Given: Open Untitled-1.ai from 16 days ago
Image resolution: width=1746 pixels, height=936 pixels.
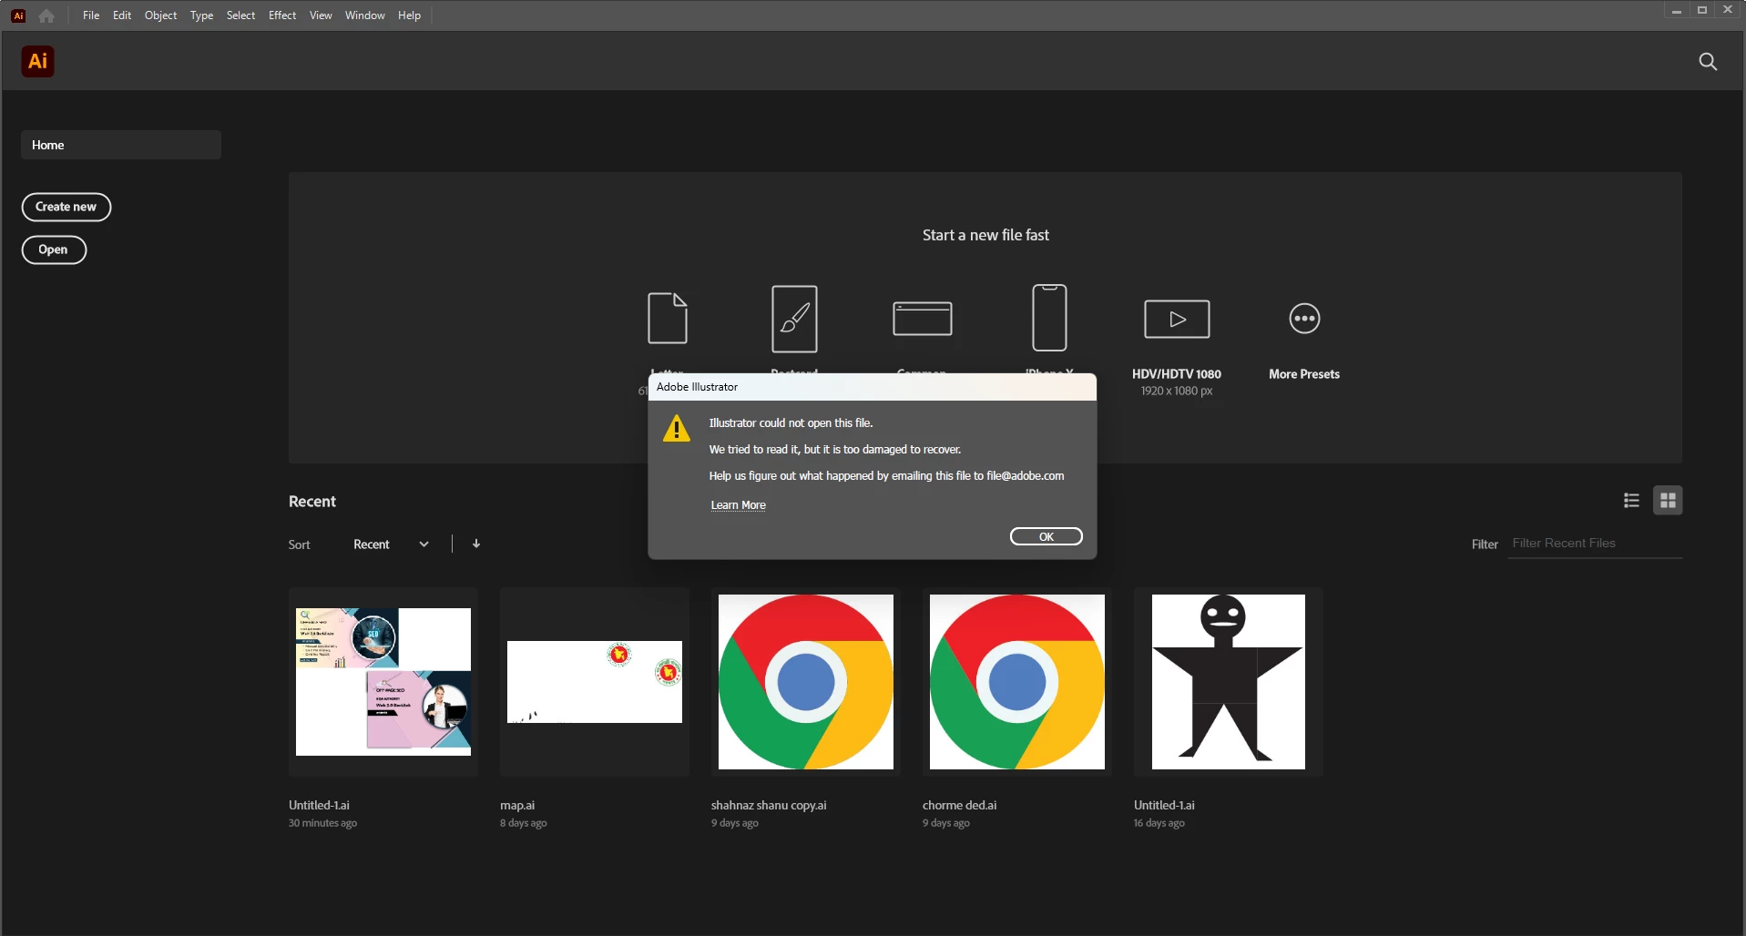Looking at the screenshot, I should point(1229,682).
